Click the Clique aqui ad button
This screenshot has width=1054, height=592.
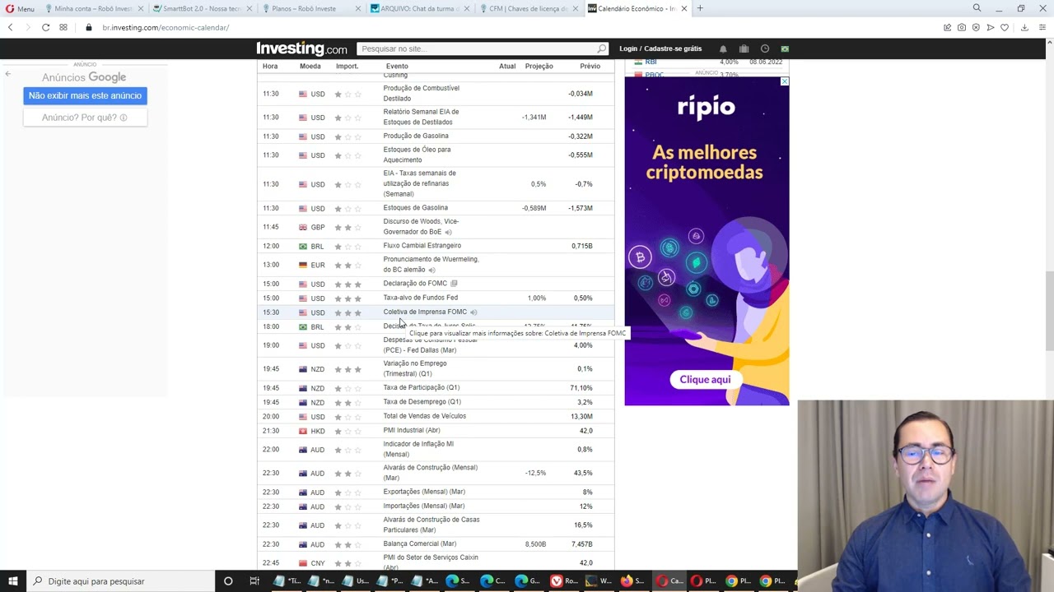click(x=705, y=379)
